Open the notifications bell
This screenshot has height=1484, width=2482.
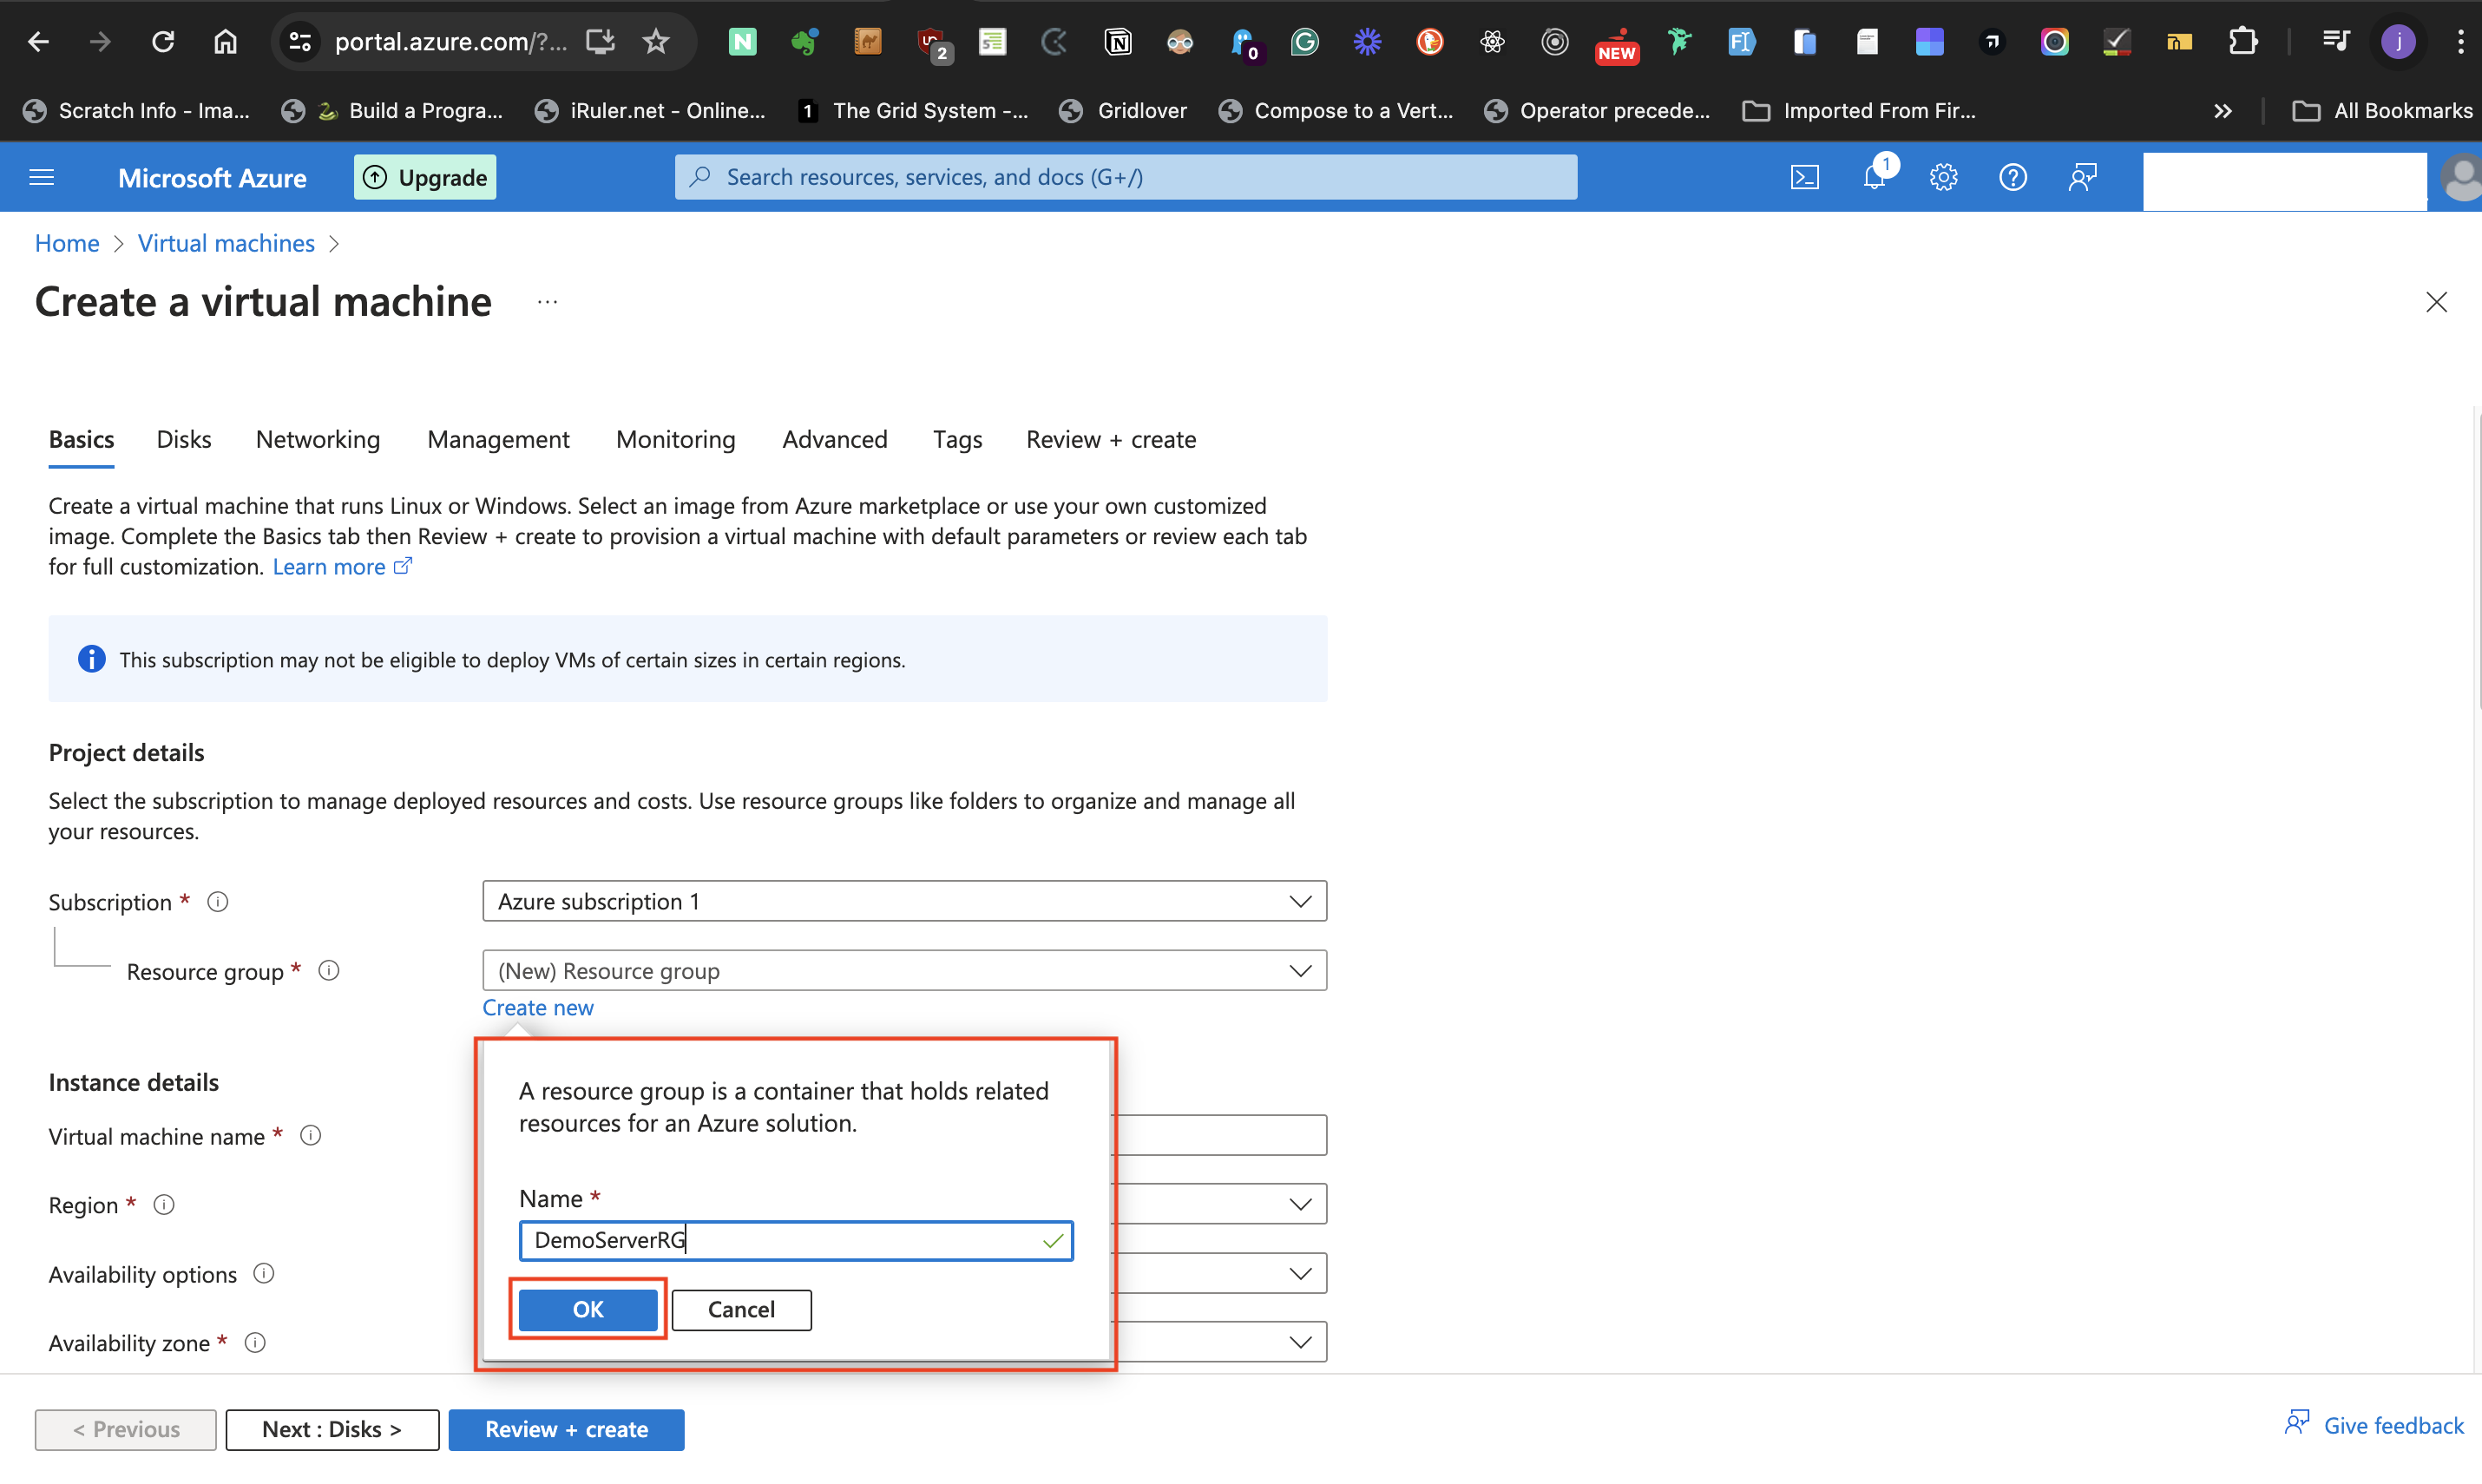pos(1874,177)
